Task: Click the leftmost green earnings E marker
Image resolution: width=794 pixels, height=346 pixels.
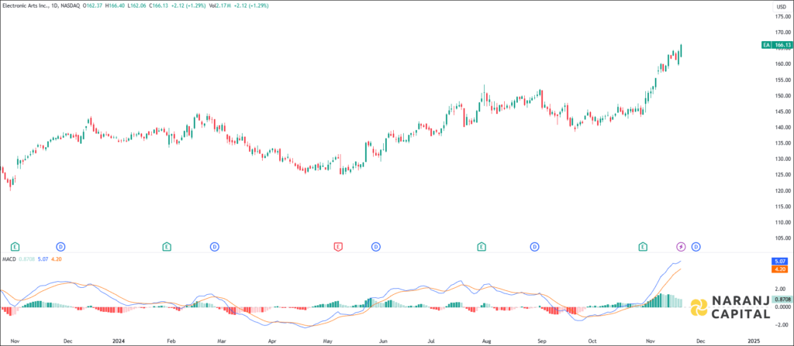Action: [15, 246]
